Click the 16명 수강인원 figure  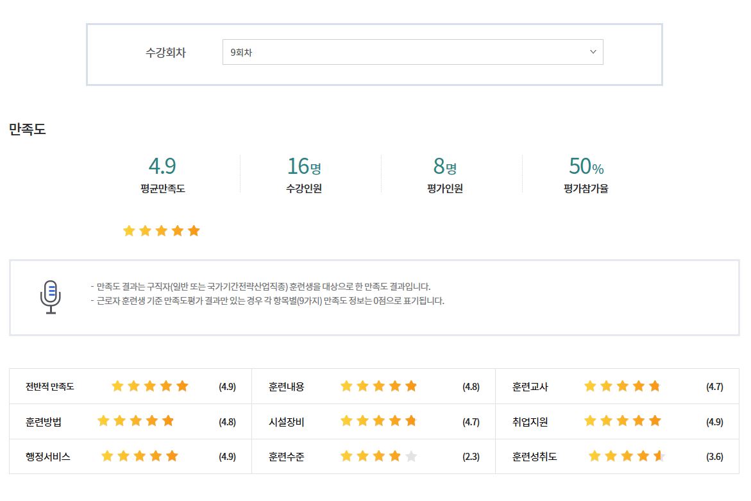coord(304,166)
